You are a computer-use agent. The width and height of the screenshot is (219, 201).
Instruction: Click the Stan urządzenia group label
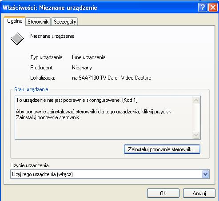[31, 89]
